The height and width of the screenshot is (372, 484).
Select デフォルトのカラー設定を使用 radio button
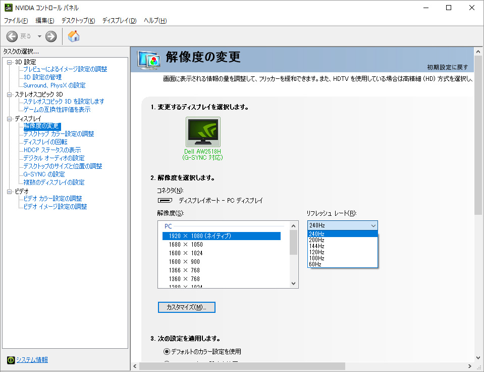pyautogui.click(x=167, y=352)
